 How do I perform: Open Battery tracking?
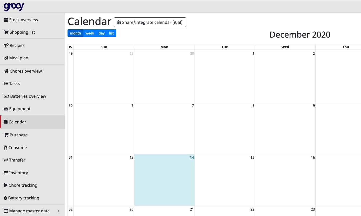[24, 198]
